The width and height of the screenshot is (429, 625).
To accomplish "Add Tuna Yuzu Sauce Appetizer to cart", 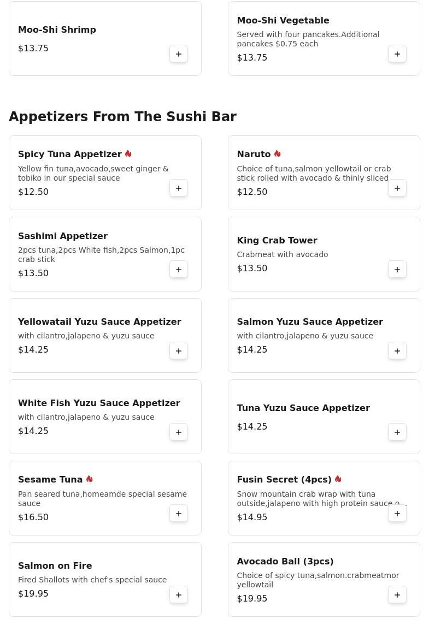I will click(397, 432).
